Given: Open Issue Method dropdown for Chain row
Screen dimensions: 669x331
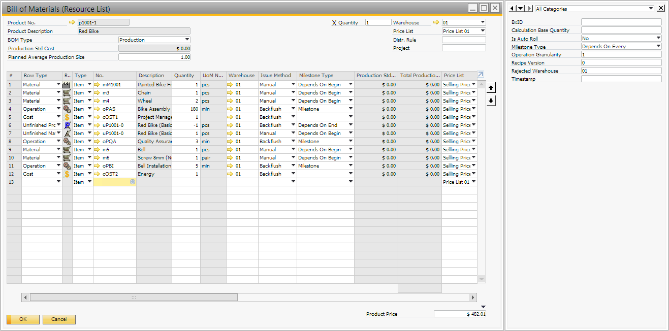Looking at the screenshot, I should coord(293,93).
